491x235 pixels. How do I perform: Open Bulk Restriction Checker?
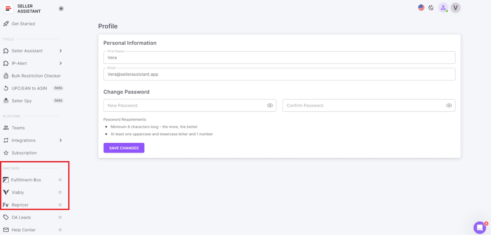coord(36,76)
